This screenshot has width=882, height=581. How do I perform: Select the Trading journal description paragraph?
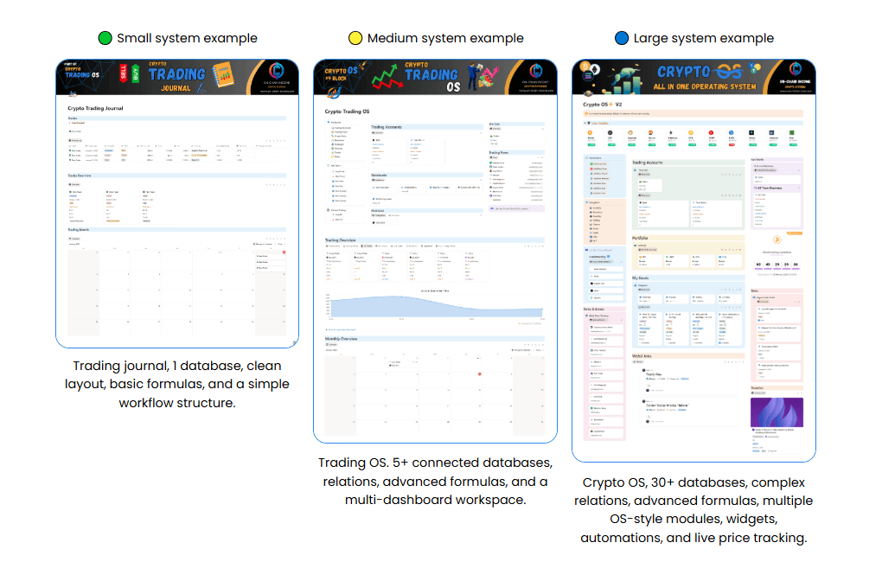(x=177, y=384)
